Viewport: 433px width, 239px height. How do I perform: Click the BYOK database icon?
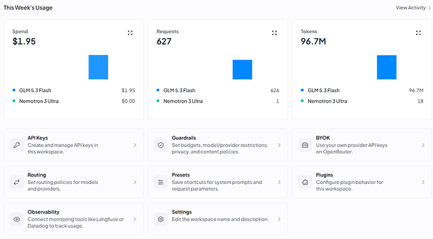pyautogui.click(x=305, y=145)
